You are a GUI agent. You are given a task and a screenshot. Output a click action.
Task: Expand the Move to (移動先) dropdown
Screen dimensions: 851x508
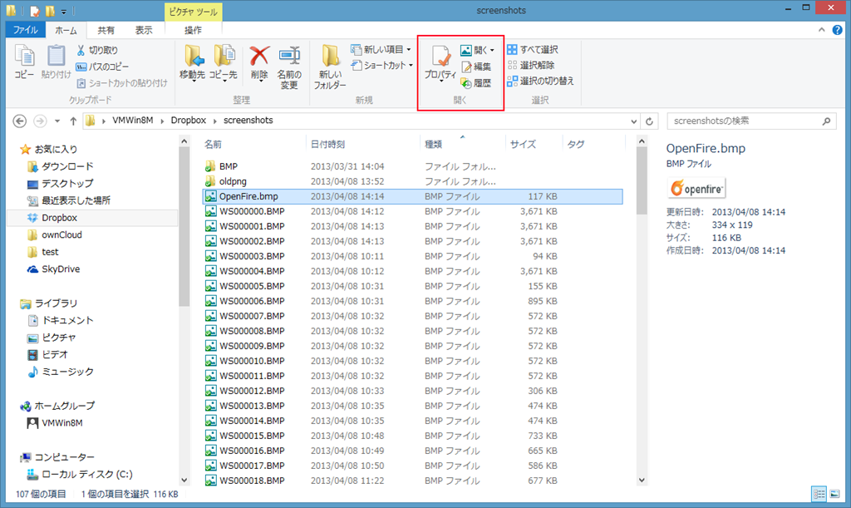192,81
